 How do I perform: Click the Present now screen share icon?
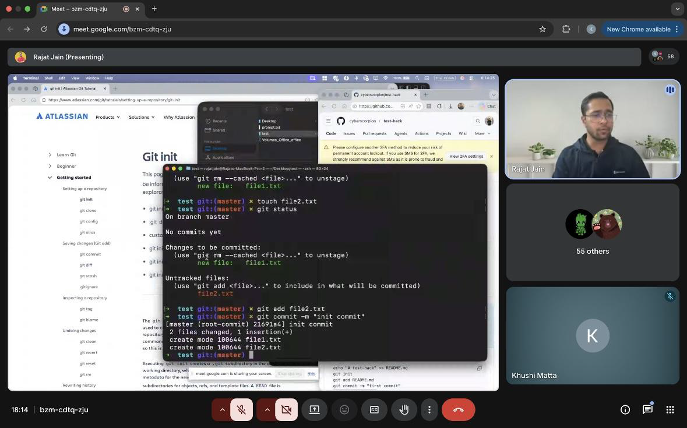(x=314, y=410)
